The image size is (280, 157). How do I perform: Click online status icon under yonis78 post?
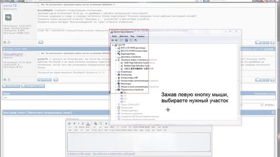[5, 42]
